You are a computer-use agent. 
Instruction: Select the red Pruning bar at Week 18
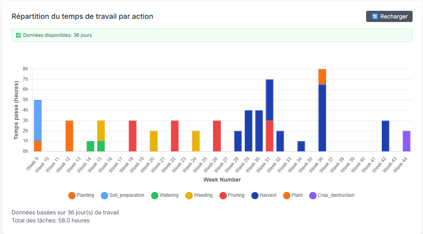click(133, 136)
